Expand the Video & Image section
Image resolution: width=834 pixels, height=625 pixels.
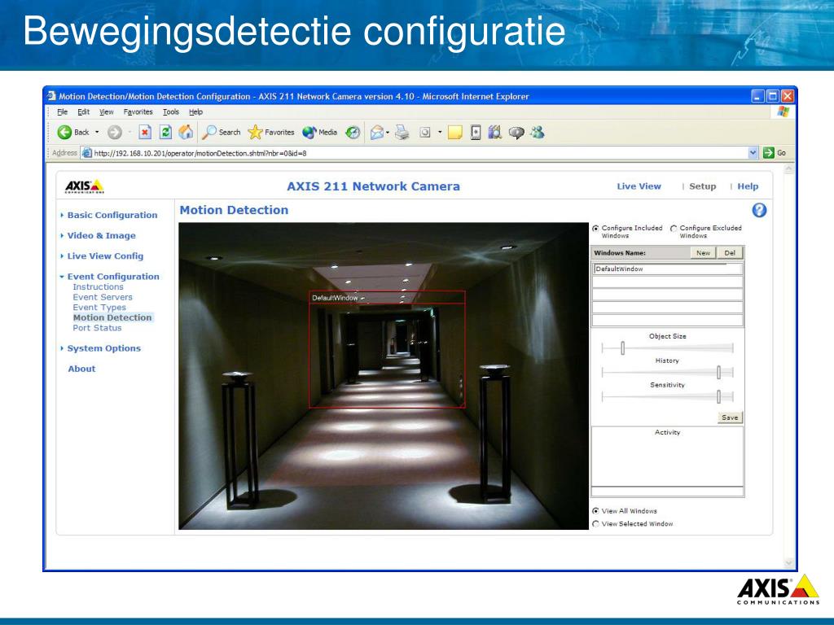[x=101, y=235]
